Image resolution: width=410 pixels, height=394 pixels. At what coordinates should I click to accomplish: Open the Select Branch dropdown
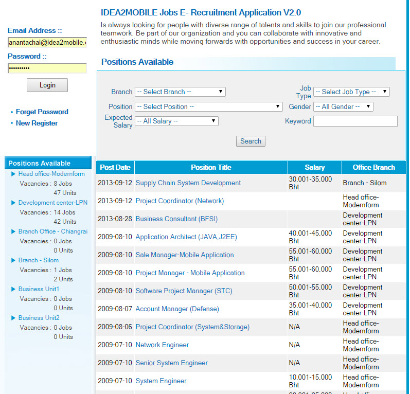coord(180,92)
